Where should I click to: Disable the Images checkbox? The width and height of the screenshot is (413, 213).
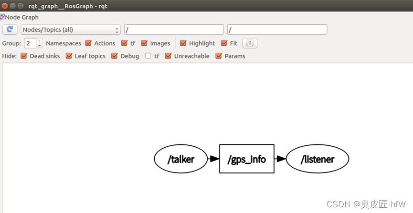point(144,43)
